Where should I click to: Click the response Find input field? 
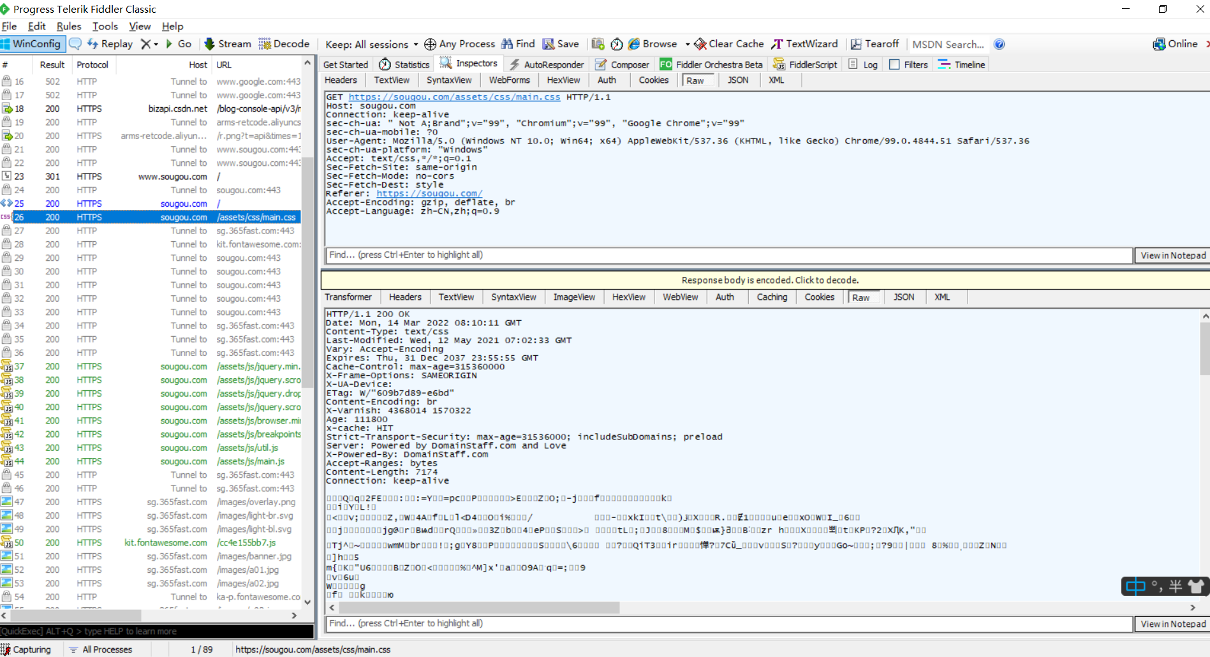click(x=728, y=624)
